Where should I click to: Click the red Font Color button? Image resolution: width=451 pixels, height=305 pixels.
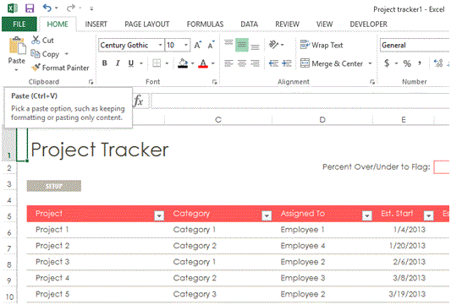click(x=203, y=63)
